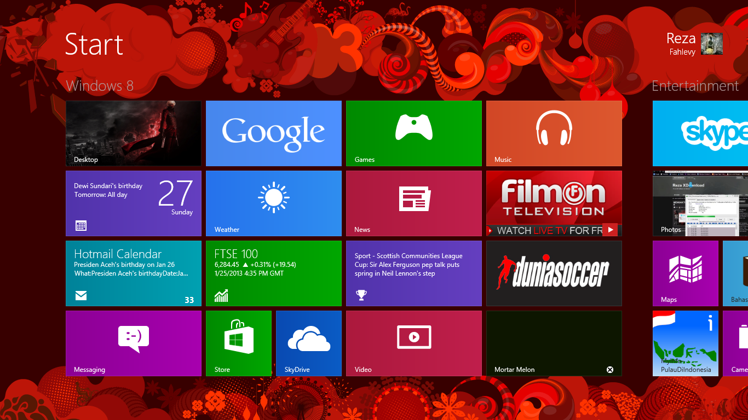Launch the Skype tile
The width and height of the screenshot is (748, 420).
[x=700, y=133]
